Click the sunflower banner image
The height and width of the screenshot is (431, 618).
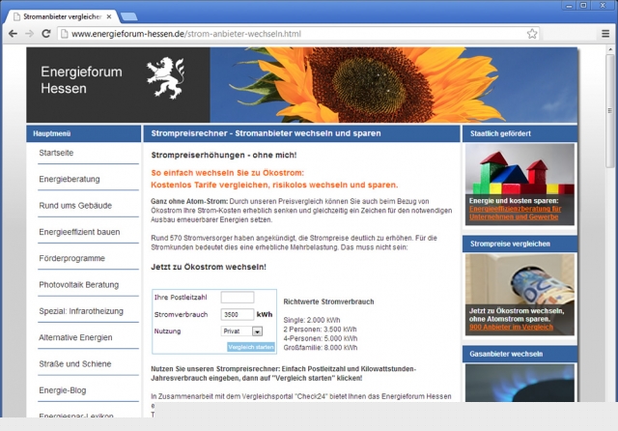[x=393, y=85]
